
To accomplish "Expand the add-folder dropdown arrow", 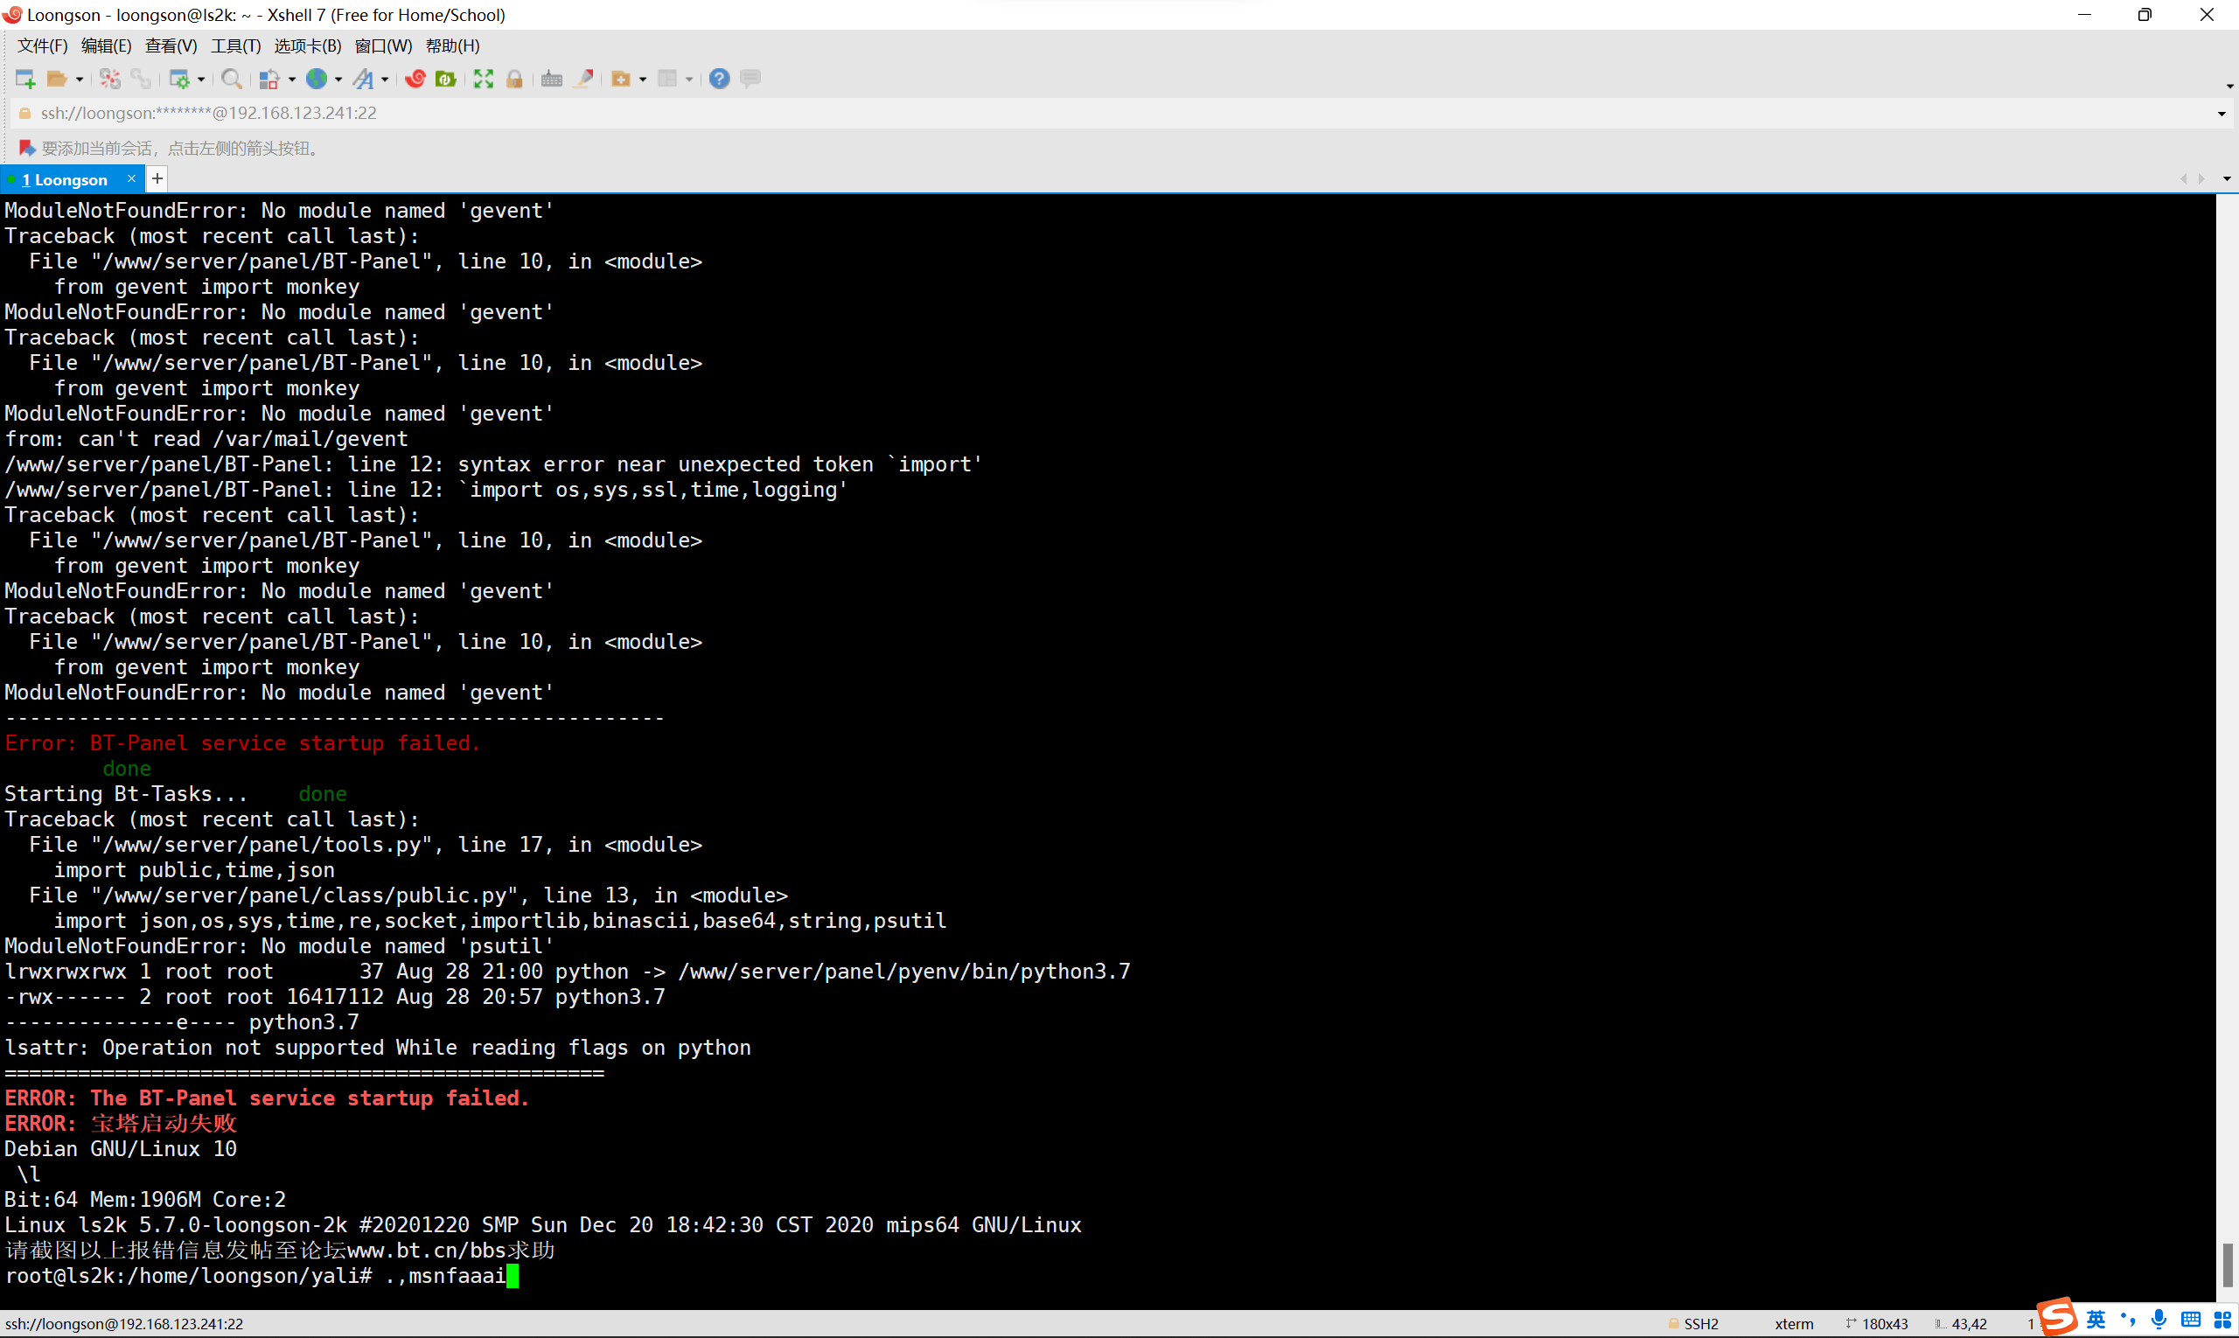I will pos(643,80).
